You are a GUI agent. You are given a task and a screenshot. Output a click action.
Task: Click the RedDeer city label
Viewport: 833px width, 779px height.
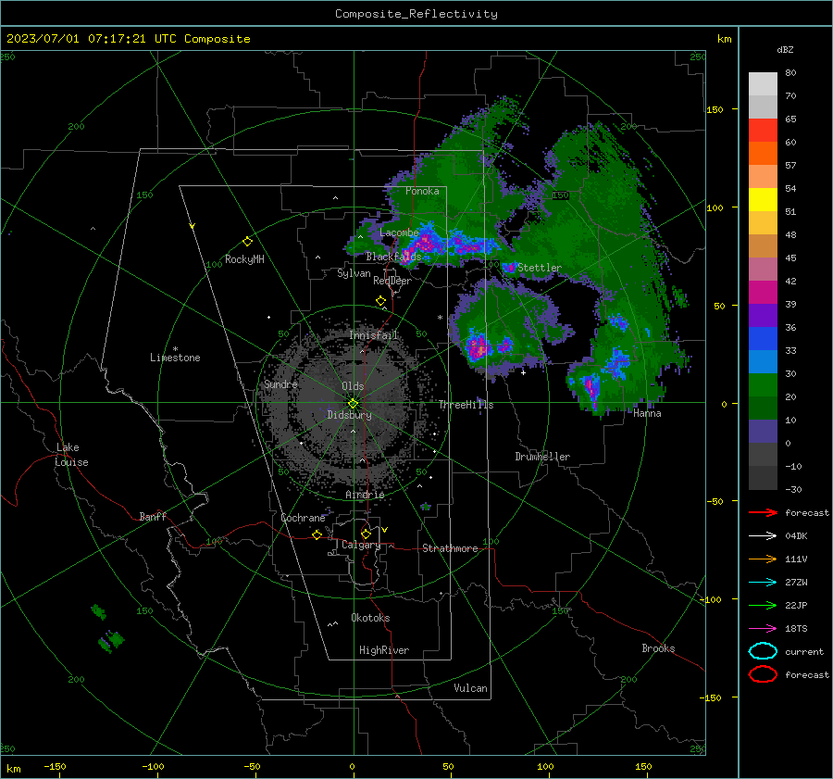(x=392, y=281)
